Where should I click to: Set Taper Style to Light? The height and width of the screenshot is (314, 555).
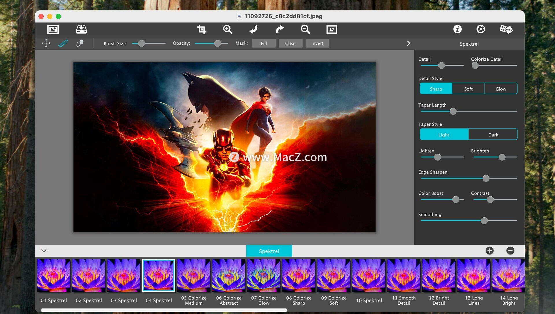(444, 135)
